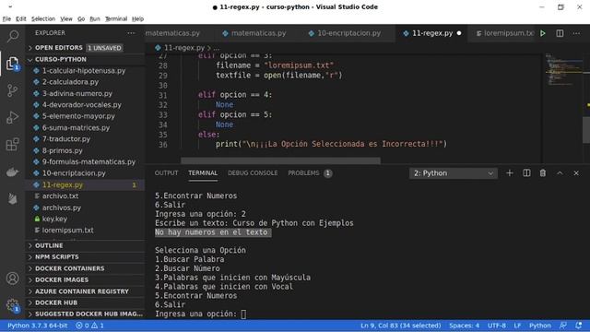Expand the DOCKER IMAGES section

(85, 279)
